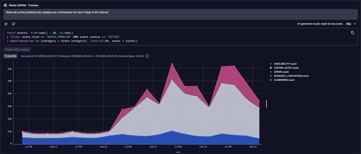Screen dimensions: 361x154
Task: Copy the DQL query with the copy icon
Action: pos(352,33)
